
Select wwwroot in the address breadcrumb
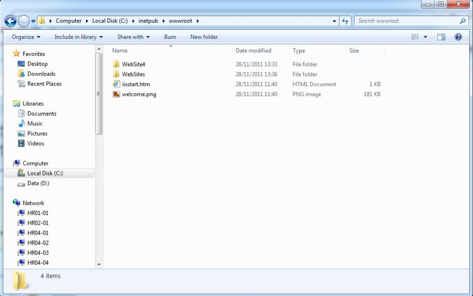180,21
